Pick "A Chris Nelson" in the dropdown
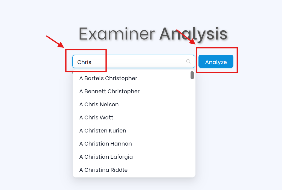The width and height of the screenshot is (282, 190). pyautogui.click(x=99, y=104)
